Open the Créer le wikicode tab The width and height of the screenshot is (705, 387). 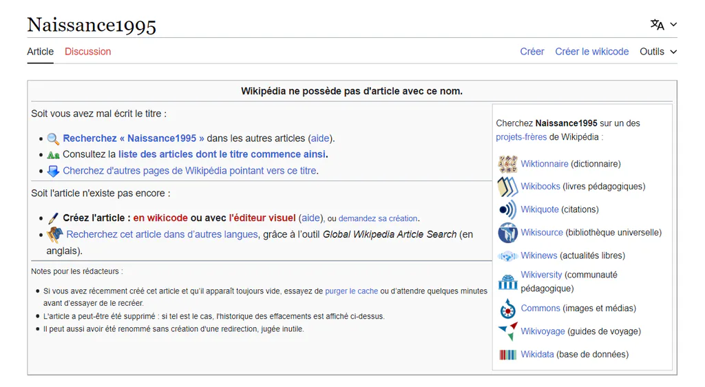click(x=591, y=52)
